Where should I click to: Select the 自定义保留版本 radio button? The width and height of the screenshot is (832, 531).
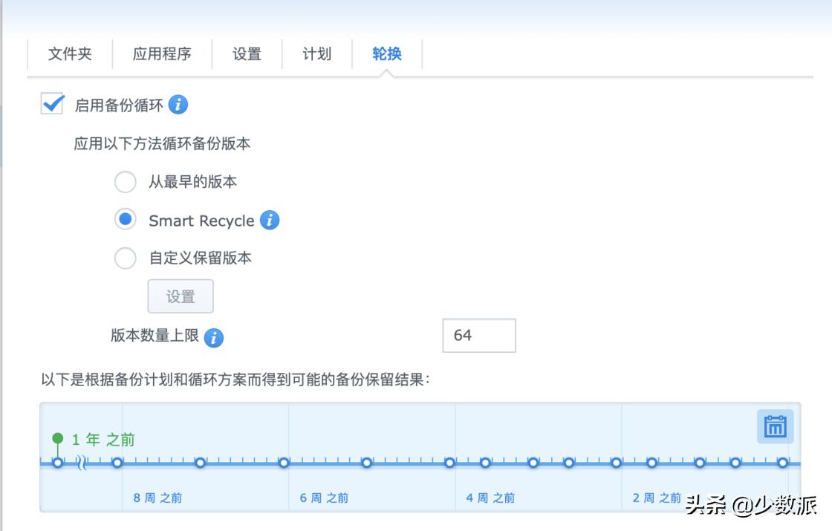click(125, 258)
